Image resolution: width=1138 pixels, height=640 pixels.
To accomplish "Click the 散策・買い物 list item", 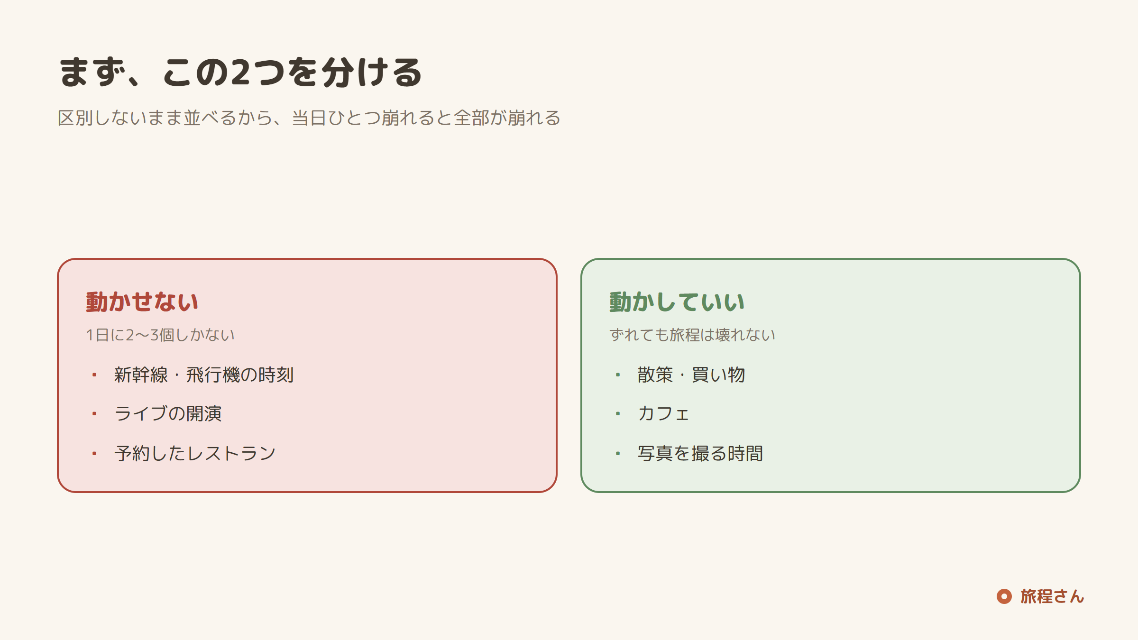I will coord(691,375).
